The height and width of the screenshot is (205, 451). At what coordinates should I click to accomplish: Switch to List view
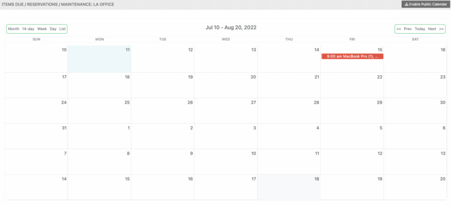click(x=63, y=29)
